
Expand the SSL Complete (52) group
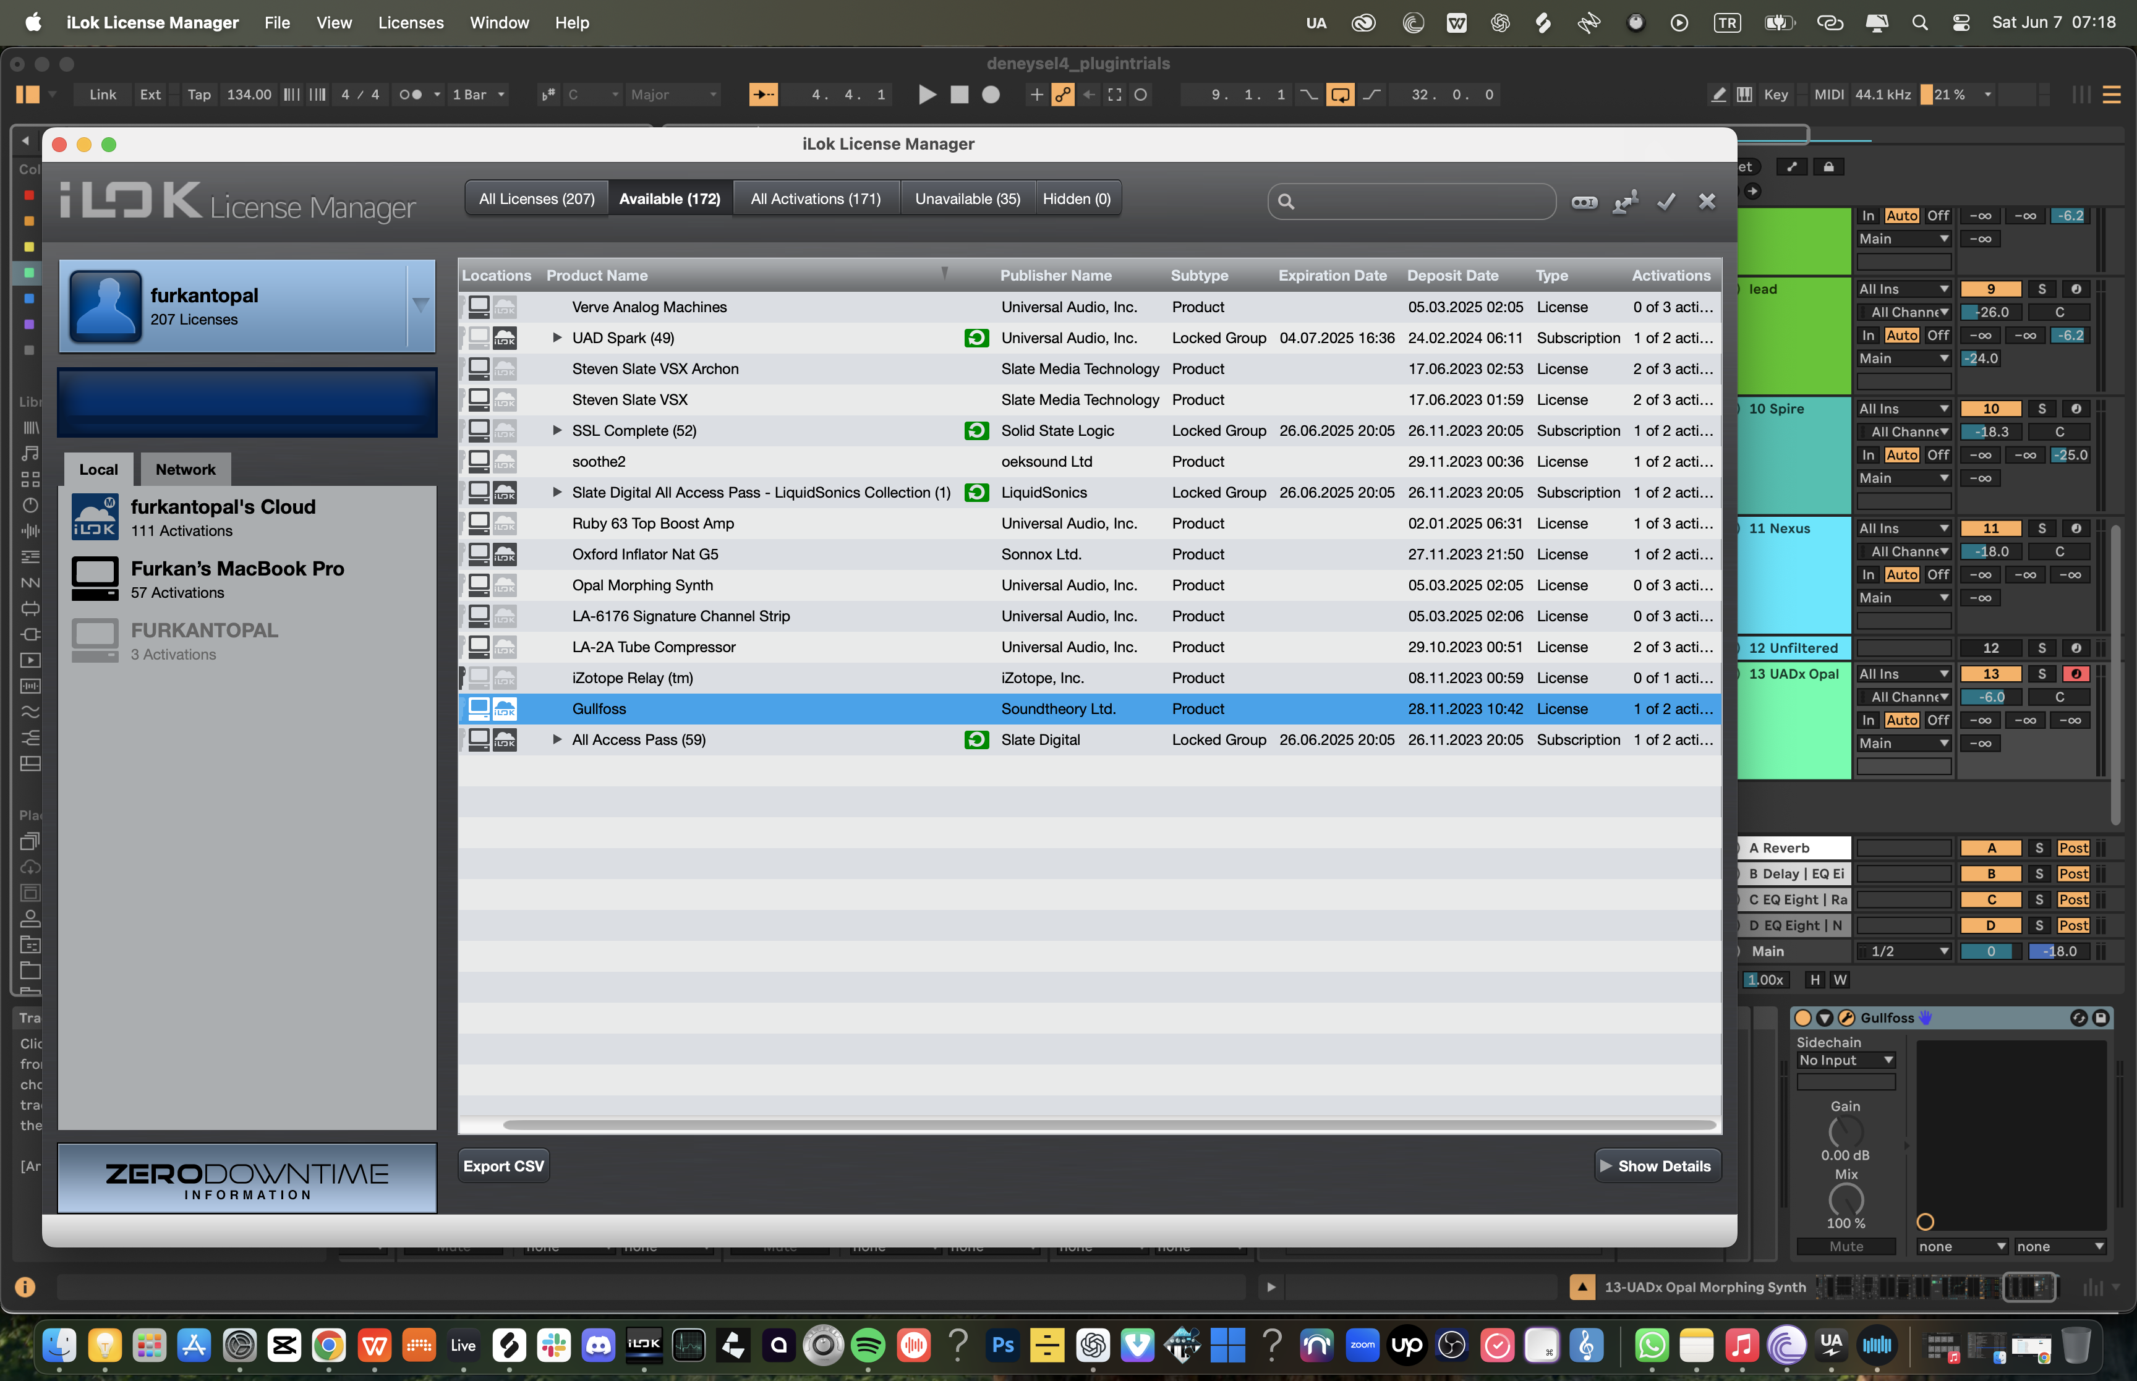[x=557, y=430]
